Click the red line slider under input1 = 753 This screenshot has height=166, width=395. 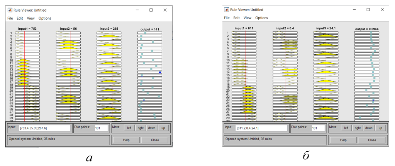24,77
